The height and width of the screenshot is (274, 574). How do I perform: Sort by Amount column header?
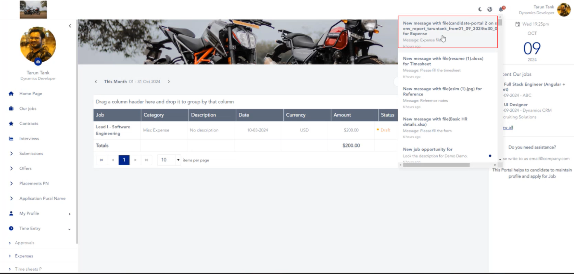click(355, 115)
